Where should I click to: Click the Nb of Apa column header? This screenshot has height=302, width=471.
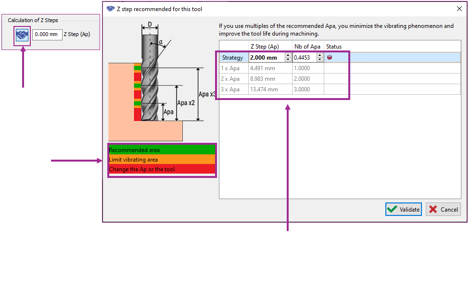pyautogui.click(x=307, y=47)
